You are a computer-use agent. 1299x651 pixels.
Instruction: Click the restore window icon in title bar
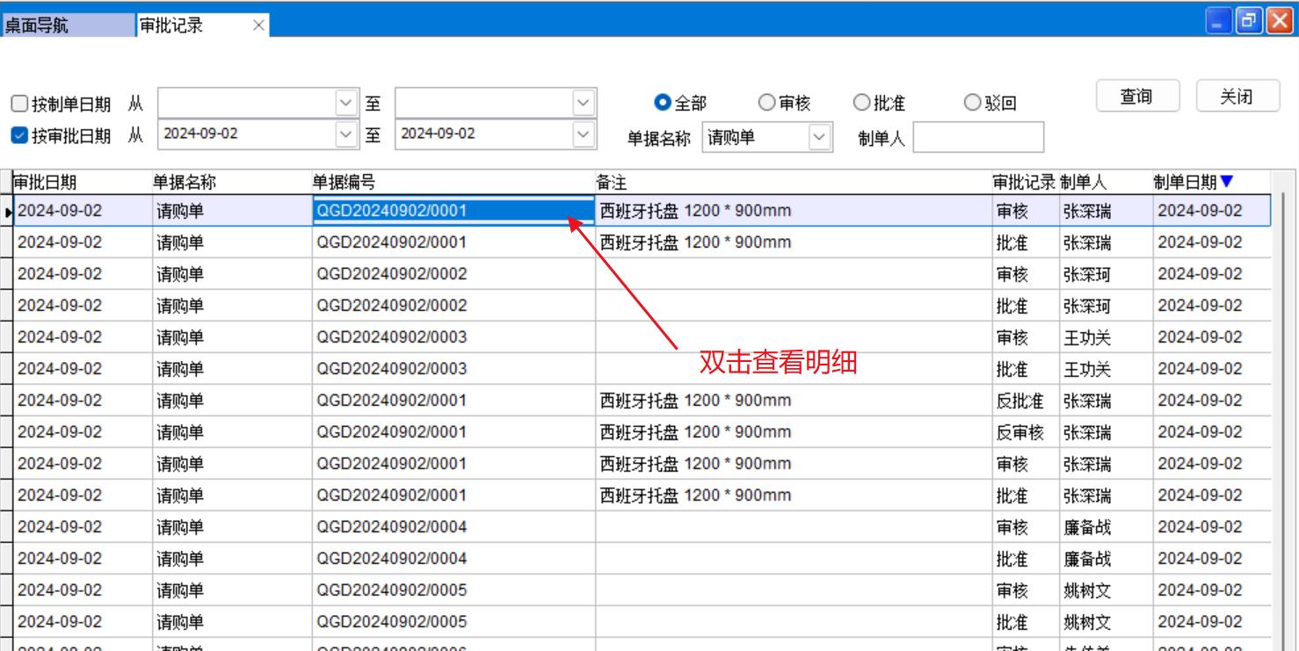[x=1248, y=21]
